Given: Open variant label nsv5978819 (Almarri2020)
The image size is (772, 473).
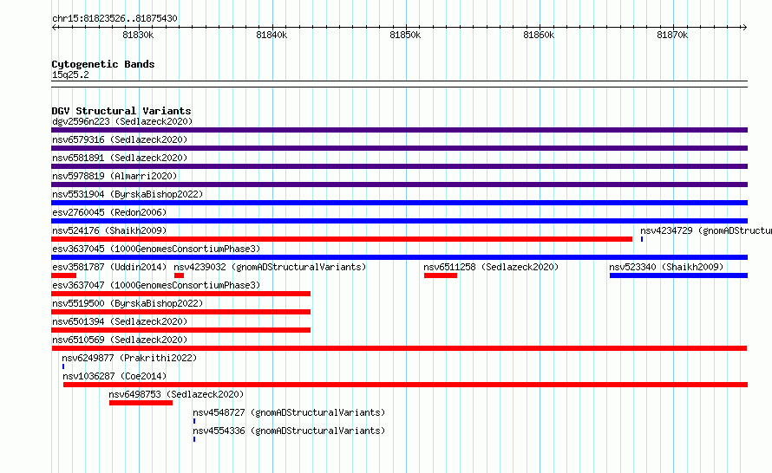Looking at the screenshot, I should [114, 176].
